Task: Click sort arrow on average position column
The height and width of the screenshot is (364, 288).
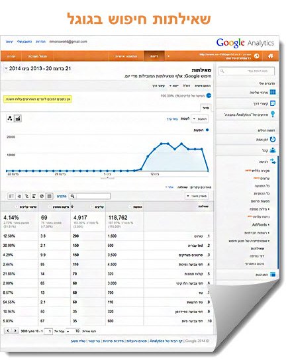Action: 72,206
